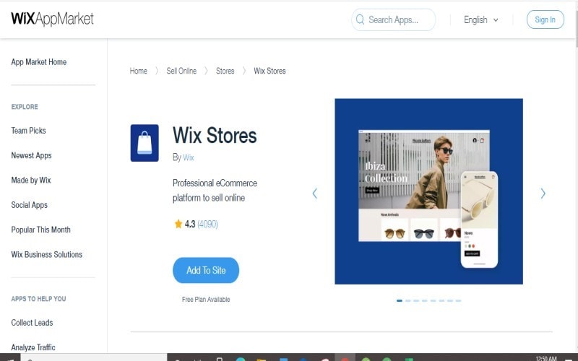Click the EXPLORE section heading
Image resolution: width=578 pixels, height=361 pixels.
point(25,107)
